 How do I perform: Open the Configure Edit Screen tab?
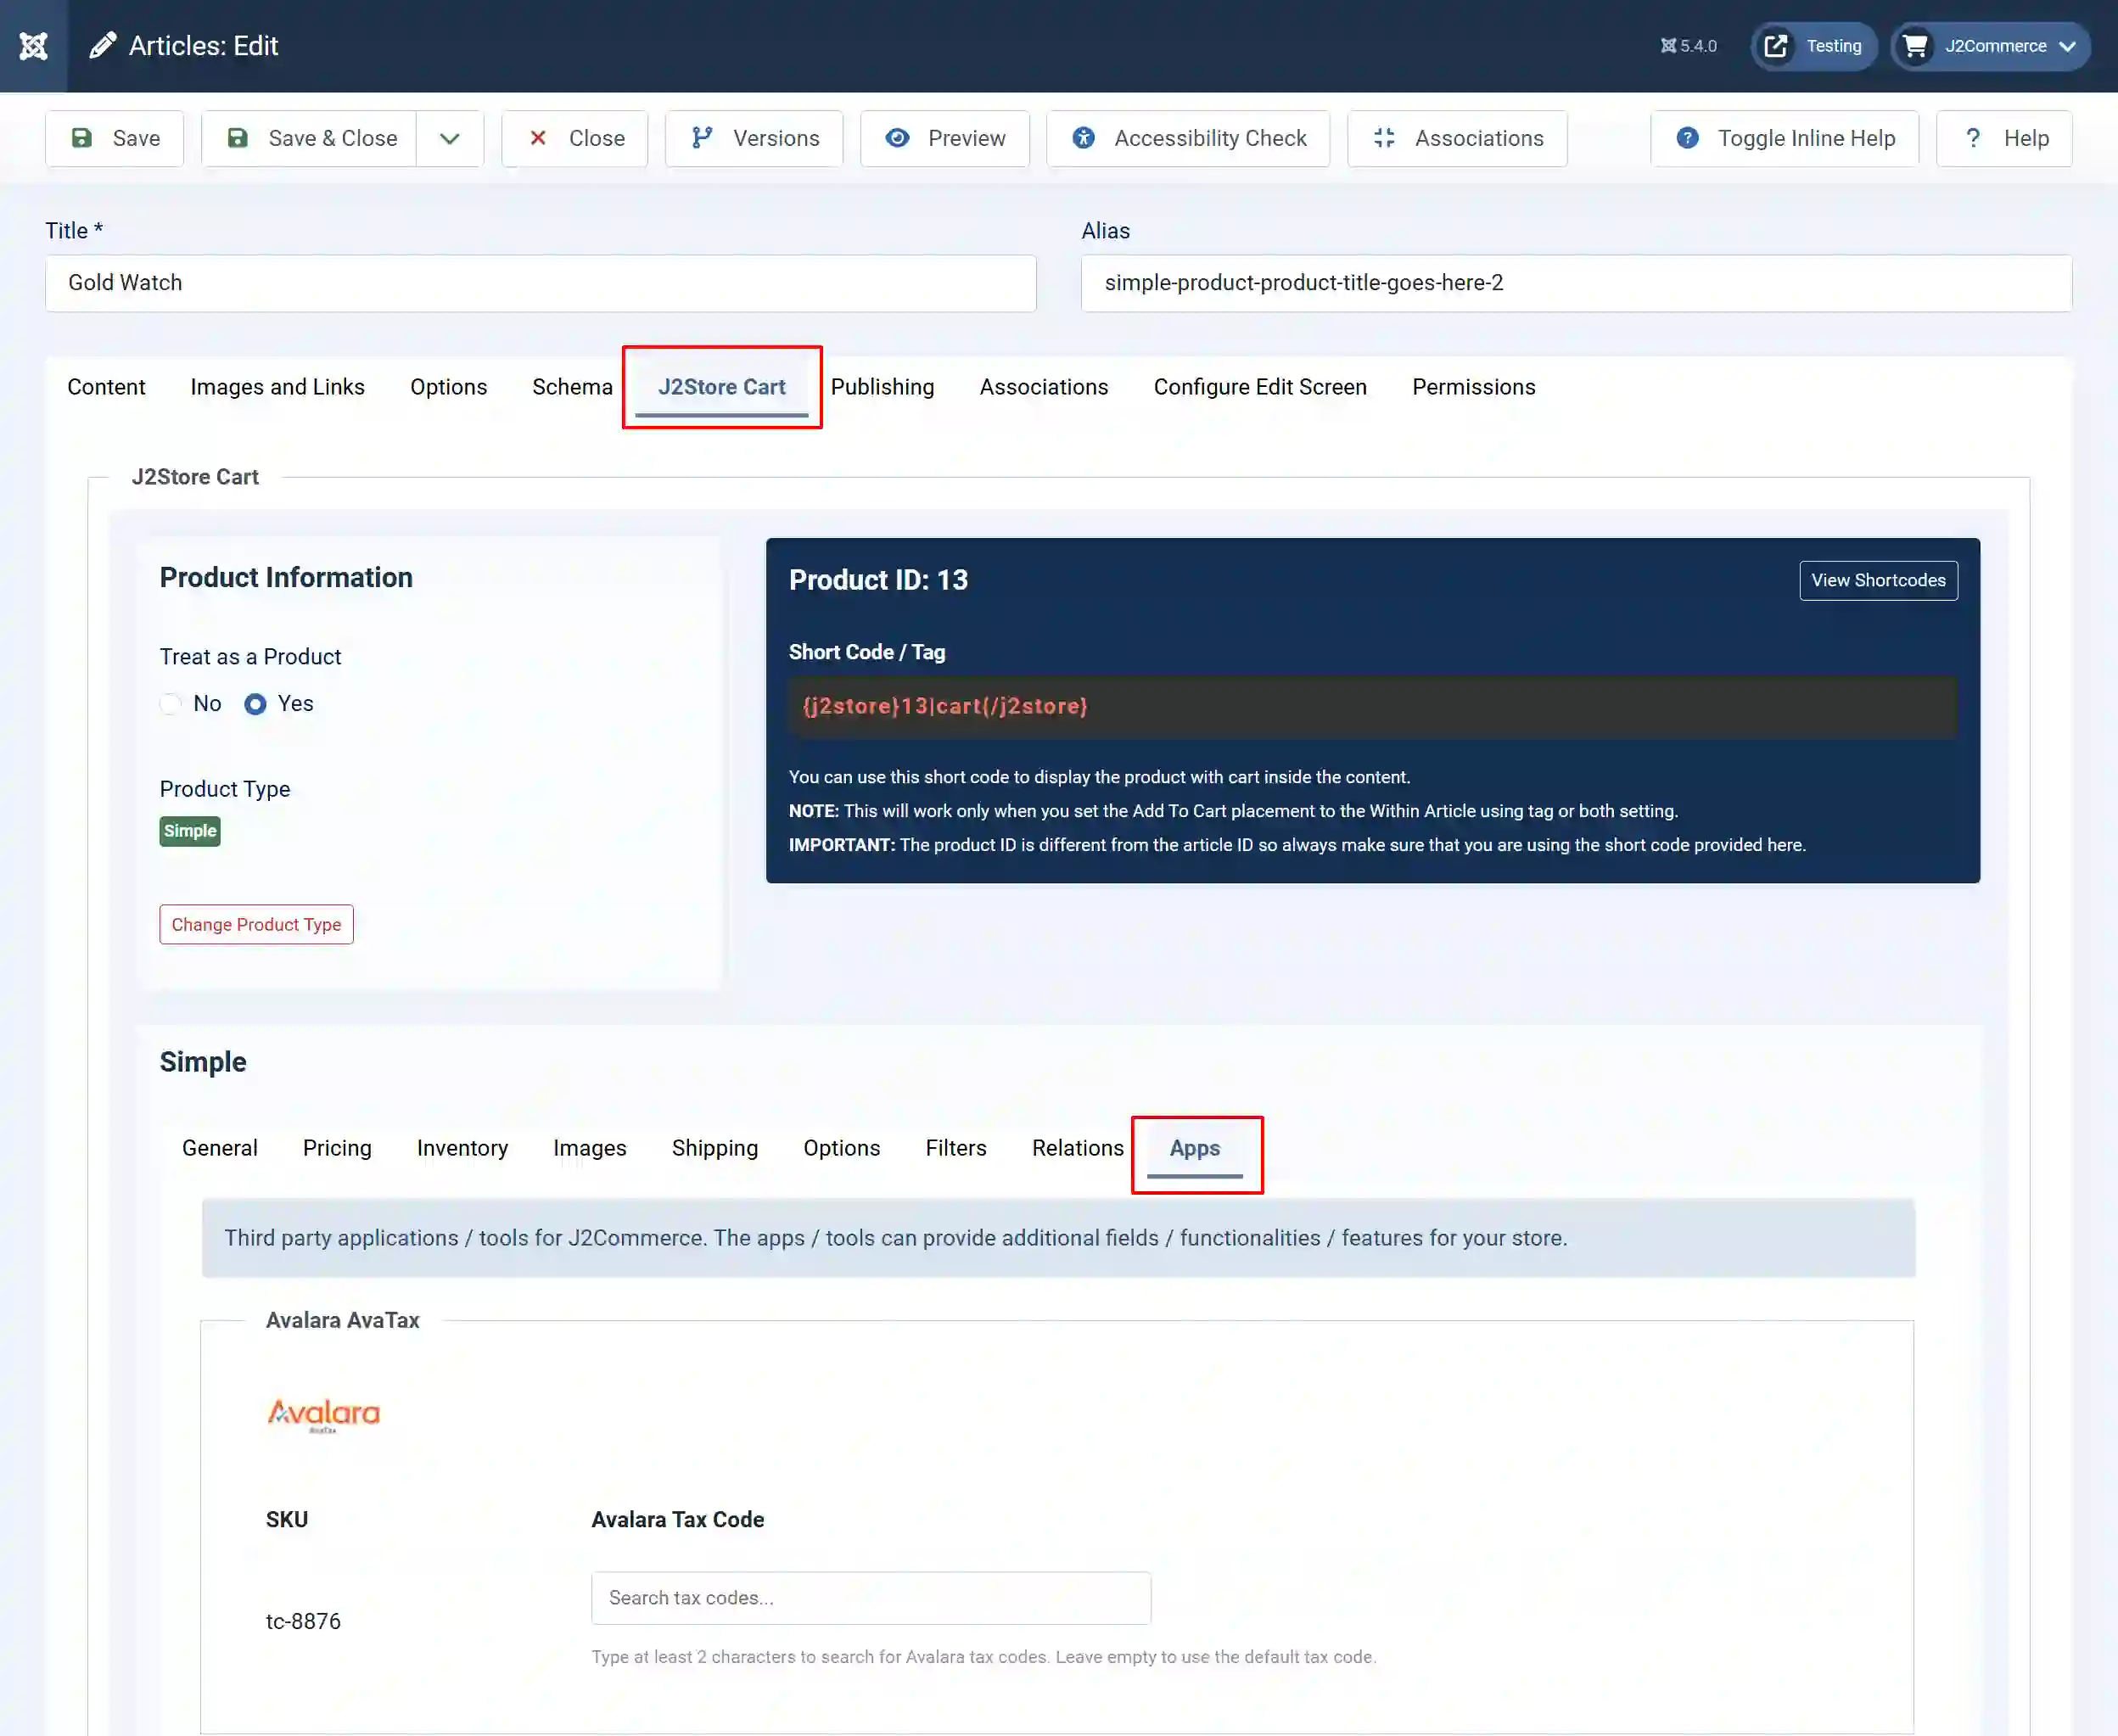click(x=1260, y=387)
